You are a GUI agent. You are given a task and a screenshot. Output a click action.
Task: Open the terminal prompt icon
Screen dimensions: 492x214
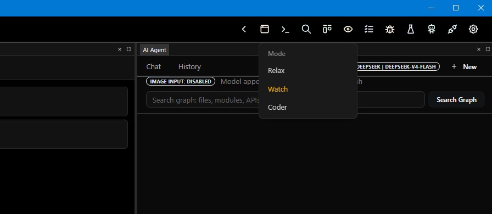tap(285, 29)
